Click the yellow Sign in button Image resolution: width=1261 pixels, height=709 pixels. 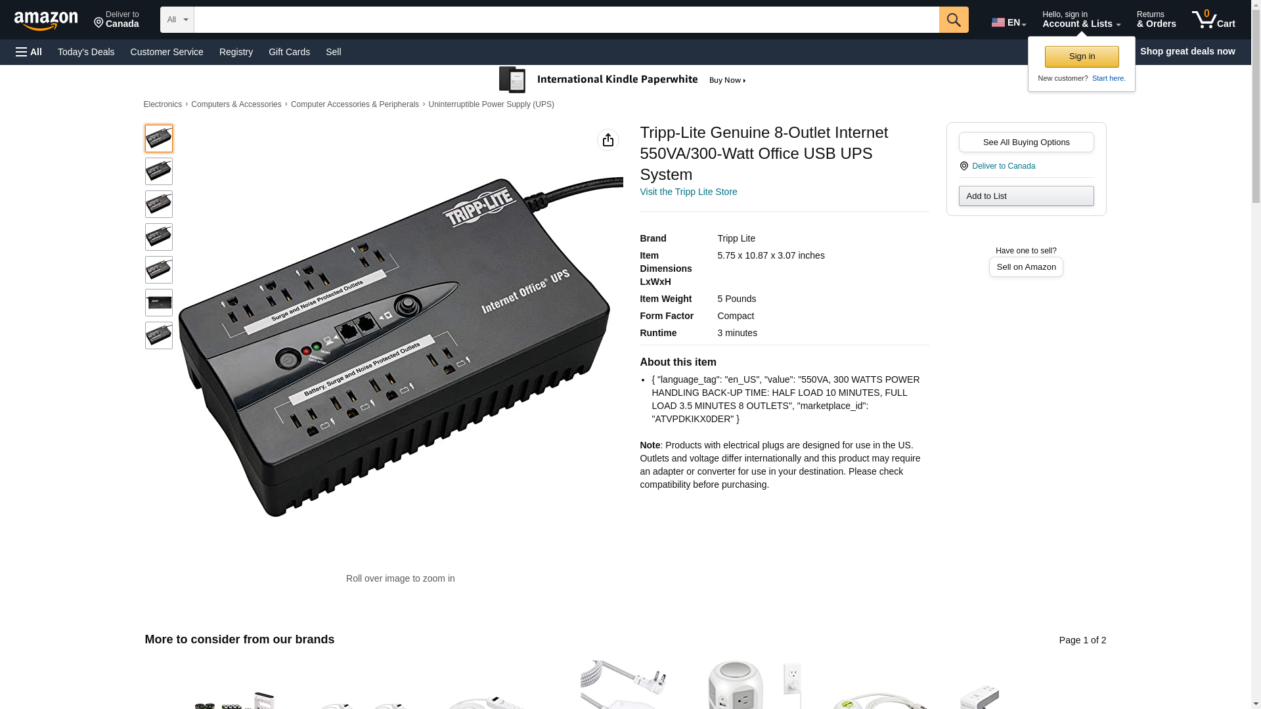click(x=1082, y=56)
